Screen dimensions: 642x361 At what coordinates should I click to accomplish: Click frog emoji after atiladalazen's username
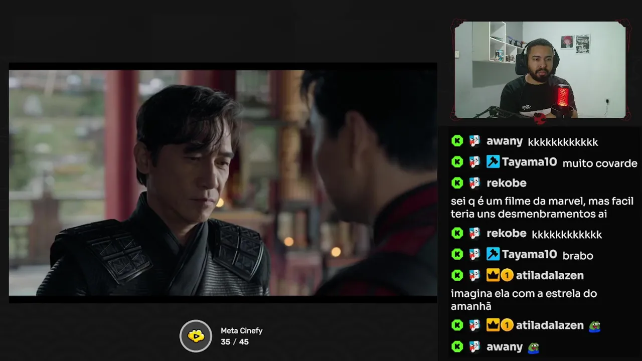[595, 326]
